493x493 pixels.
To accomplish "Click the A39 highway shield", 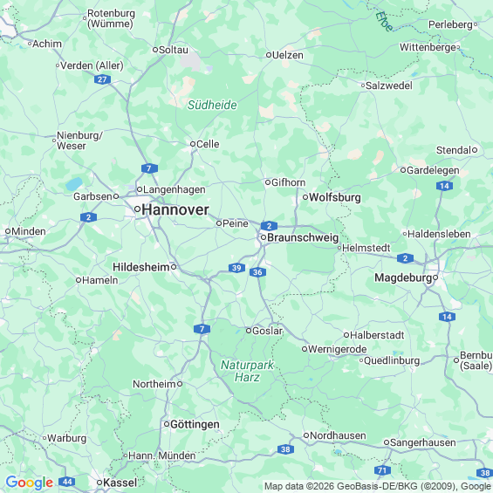I will click(236, 268).
